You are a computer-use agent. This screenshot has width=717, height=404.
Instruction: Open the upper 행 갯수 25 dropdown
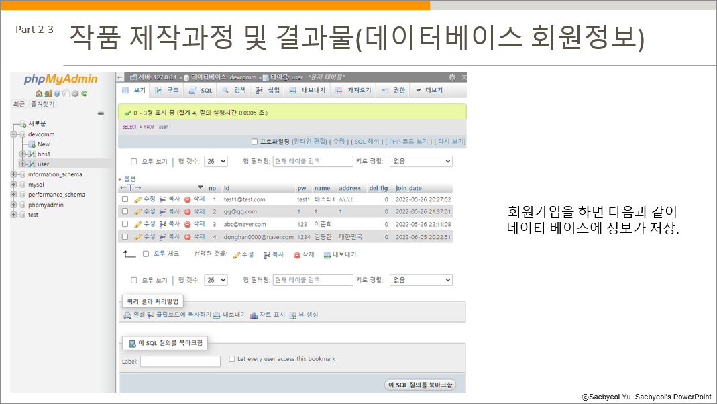coord(216,162)
